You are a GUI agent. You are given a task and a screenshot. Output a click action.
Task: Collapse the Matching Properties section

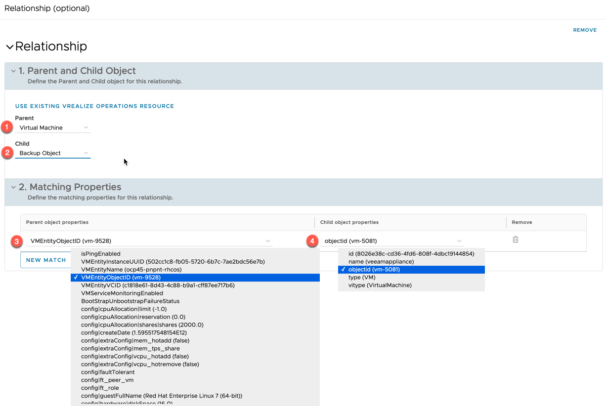13,188
